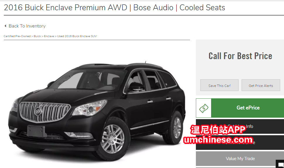Click Call For Best Price heading
The width and height of the screenshot is (284, 168).
(x=240, y=56)
